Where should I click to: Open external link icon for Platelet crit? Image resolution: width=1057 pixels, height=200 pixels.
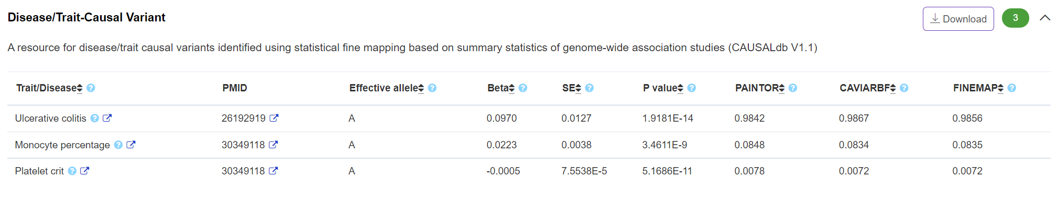pyautogui.click(x=84, y=171)
